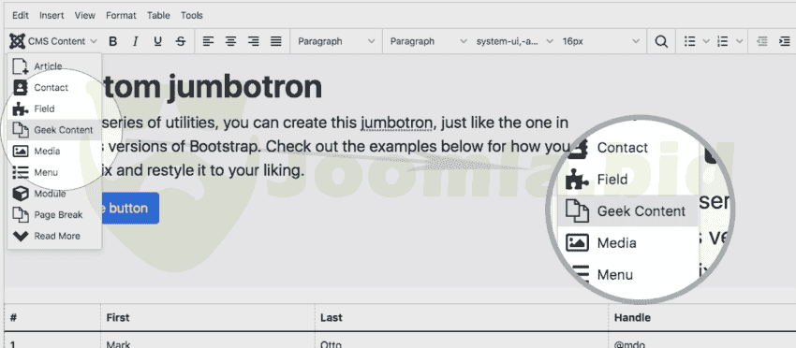Screen dimensions: 796x348
Task: Toggle italic formatting
Action: click(x=136, y=41)
